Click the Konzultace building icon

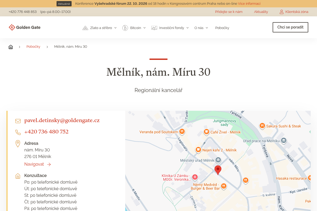pyautogui.click(x=18, y=176)
